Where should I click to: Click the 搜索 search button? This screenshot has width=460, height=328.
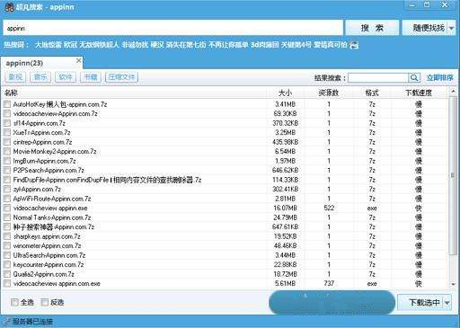pyautogui.click(x=372, y=28)
